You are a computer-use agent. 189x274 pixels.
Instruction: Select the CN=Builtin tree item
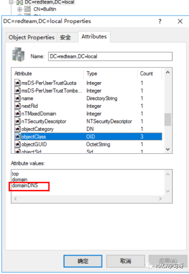pos(45,9)
